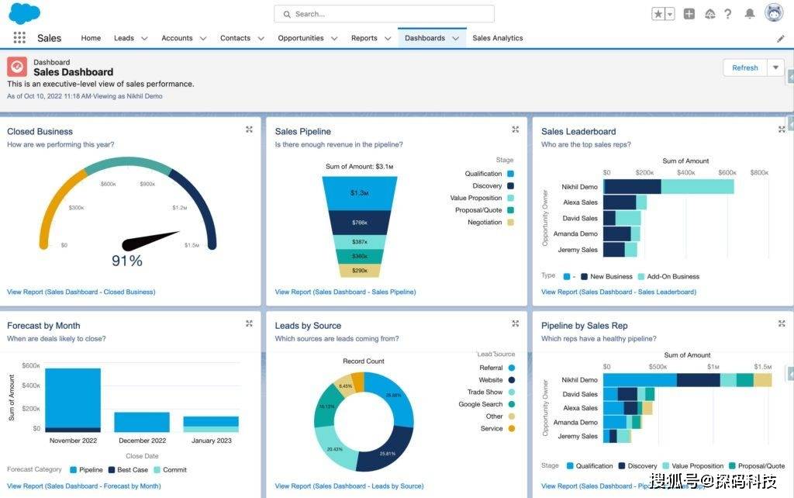
Task: Click the Negotiation legend color swatch
Action: (510, 223)
